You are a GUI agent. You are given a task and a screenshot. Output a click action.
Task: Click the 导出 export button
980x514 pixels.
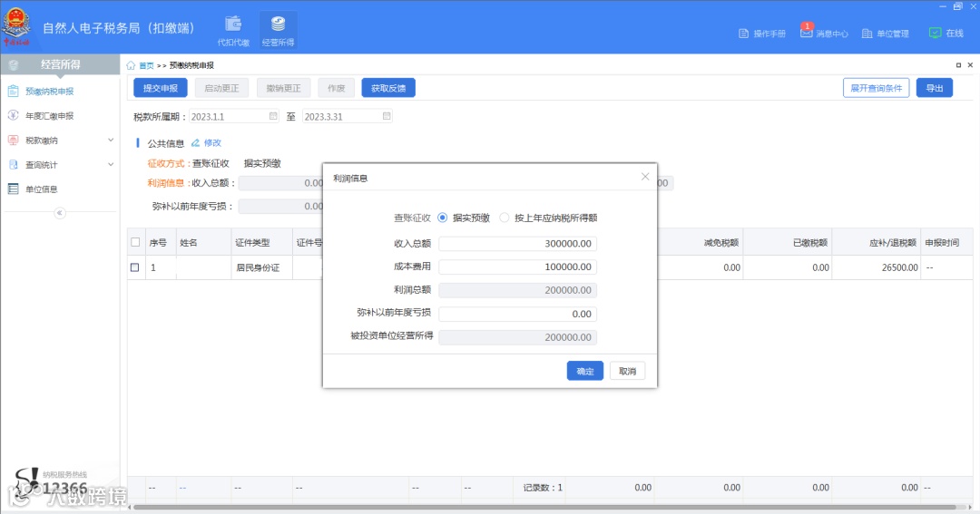click(935, 88)
